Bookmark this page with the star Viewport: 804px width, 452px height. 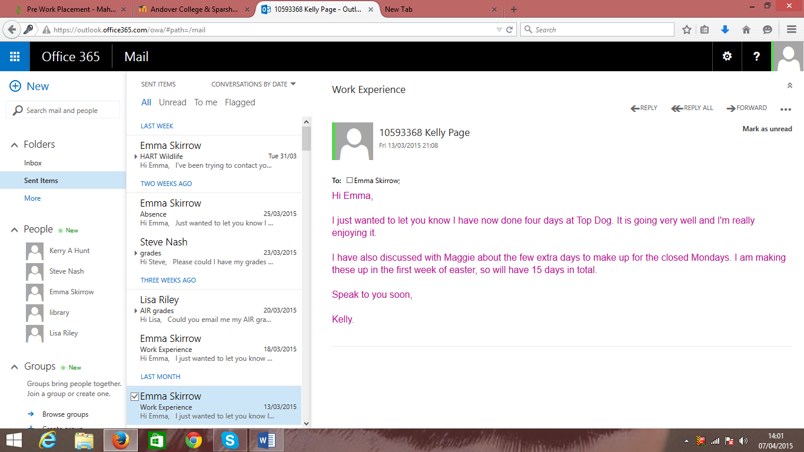tap(686, 29)
